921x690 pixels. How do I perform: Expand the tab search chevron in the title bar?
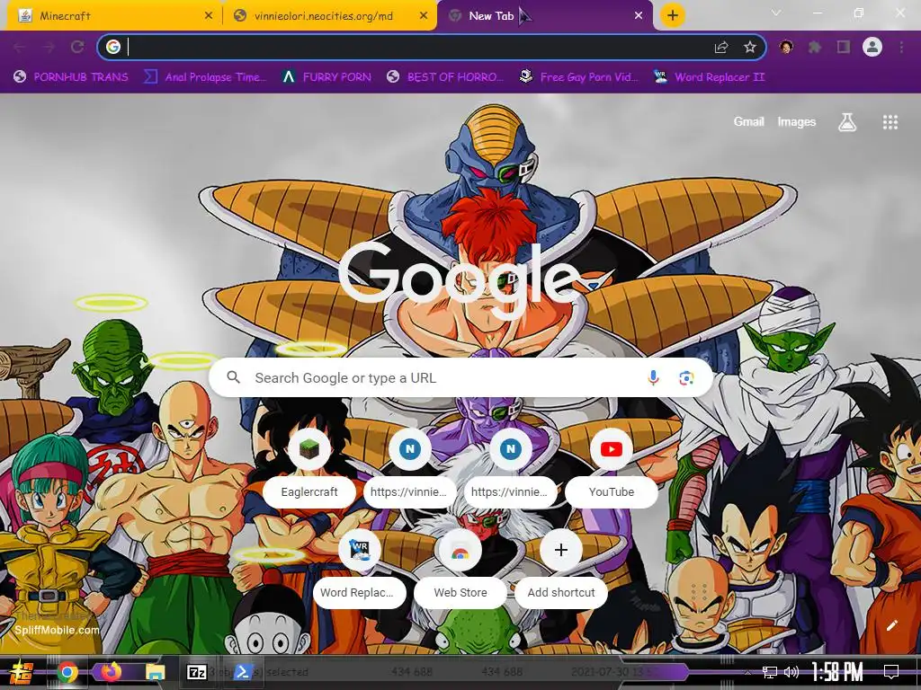pyautogui.click(x=776, y=13)
